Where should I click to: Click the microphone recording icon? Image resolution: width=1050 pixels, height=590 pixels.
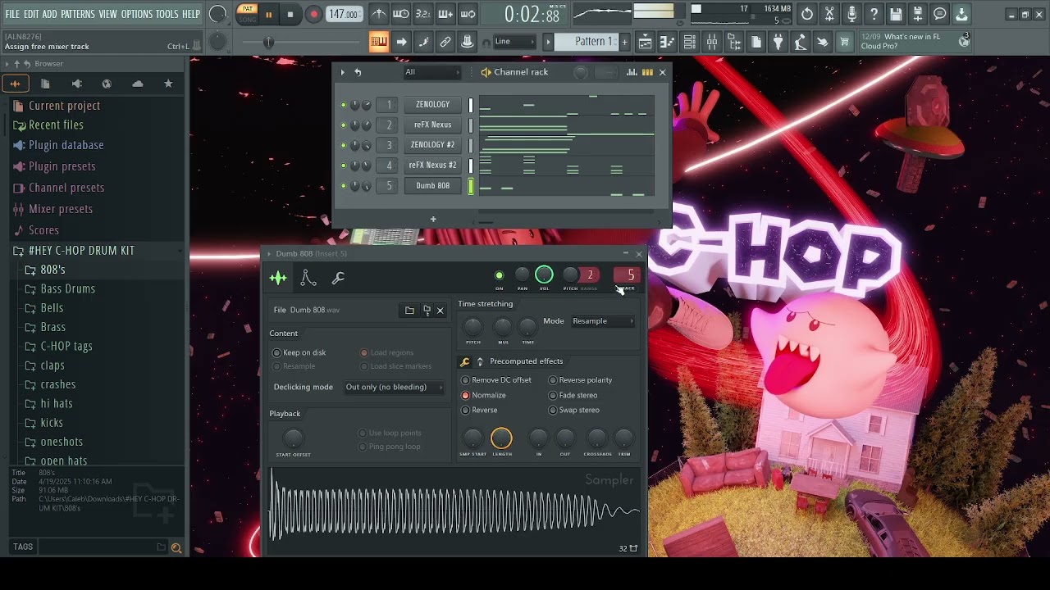[851, 14]
